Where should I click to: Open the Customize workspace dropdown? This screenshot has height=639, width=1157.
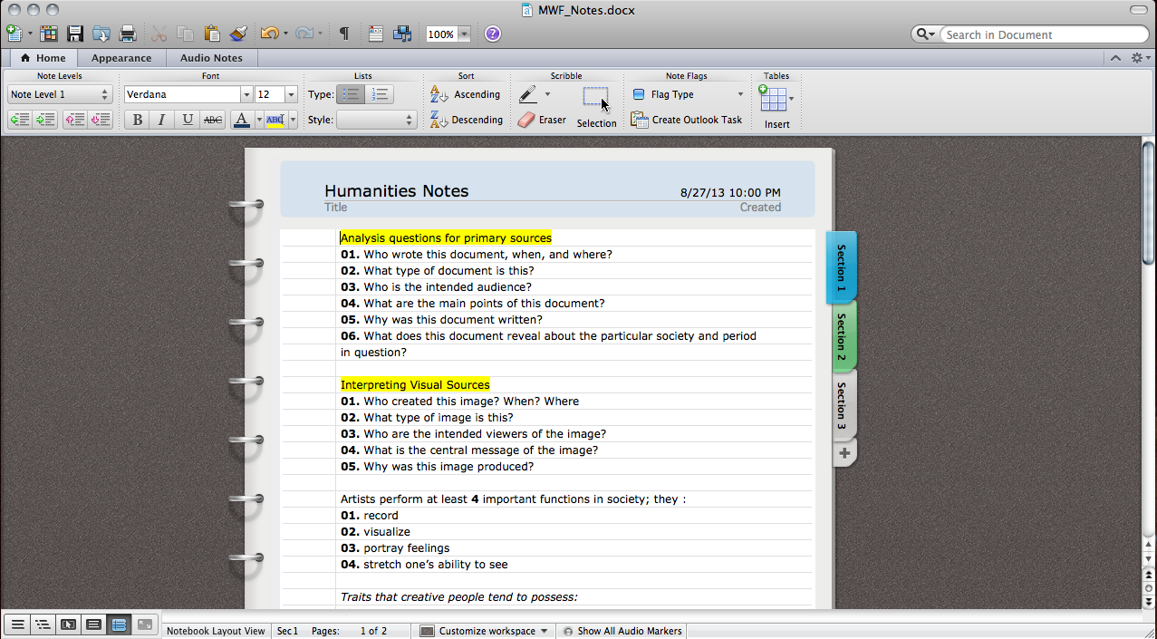pos(484,631)
